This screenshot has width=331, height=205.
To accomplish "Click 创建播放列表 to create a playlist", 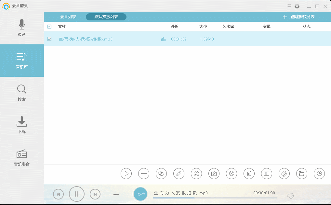I will [299, 17].
